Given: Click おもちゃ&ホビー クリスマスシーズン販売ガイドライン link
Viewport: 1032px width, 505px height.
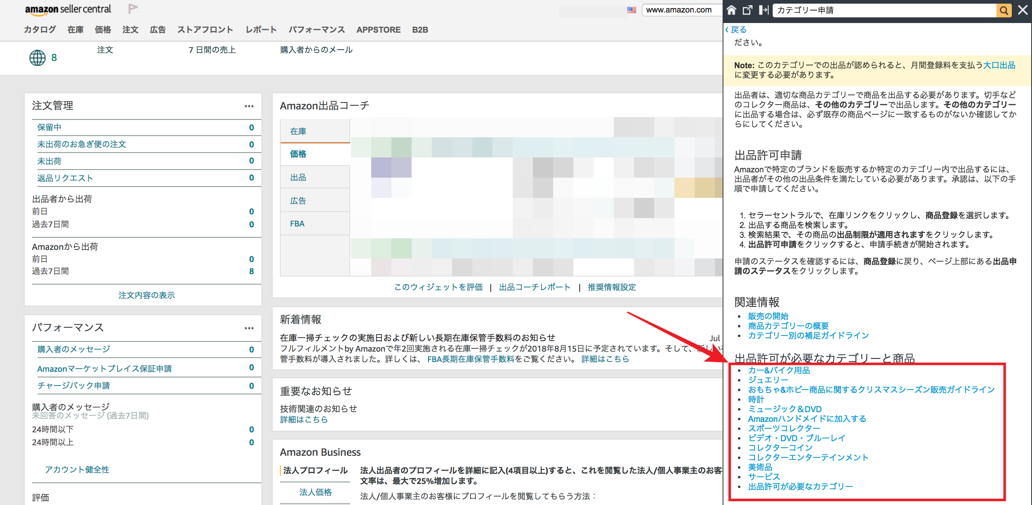Looking at the screenshot, I should coord(872,390).
